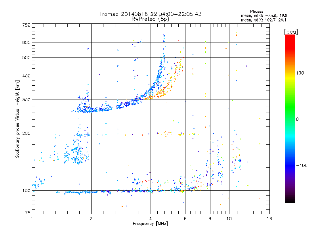The height and width of the screenshot is (238, 317).
Task: Click the '300' y-axis tick label
Action: click(26, 100)
